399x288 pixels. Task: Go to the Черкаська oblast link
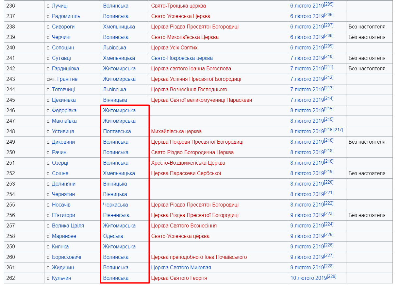tap(115, 205)
